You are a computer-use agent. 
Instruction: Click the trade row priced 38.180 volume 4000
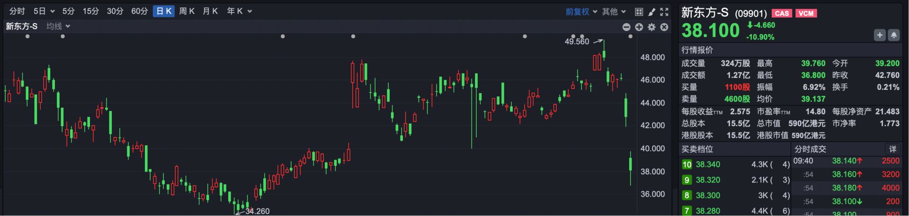[x=847, y=188]
